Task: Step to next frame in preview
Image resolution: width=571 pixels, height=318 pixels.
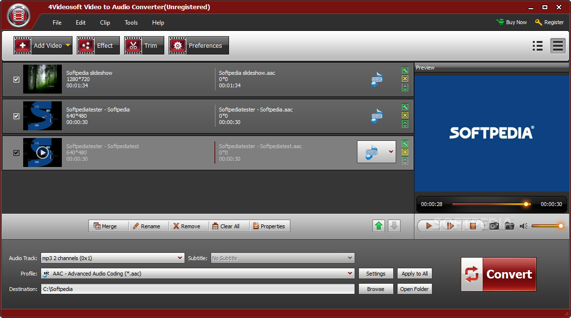Action: pos(450,226)
